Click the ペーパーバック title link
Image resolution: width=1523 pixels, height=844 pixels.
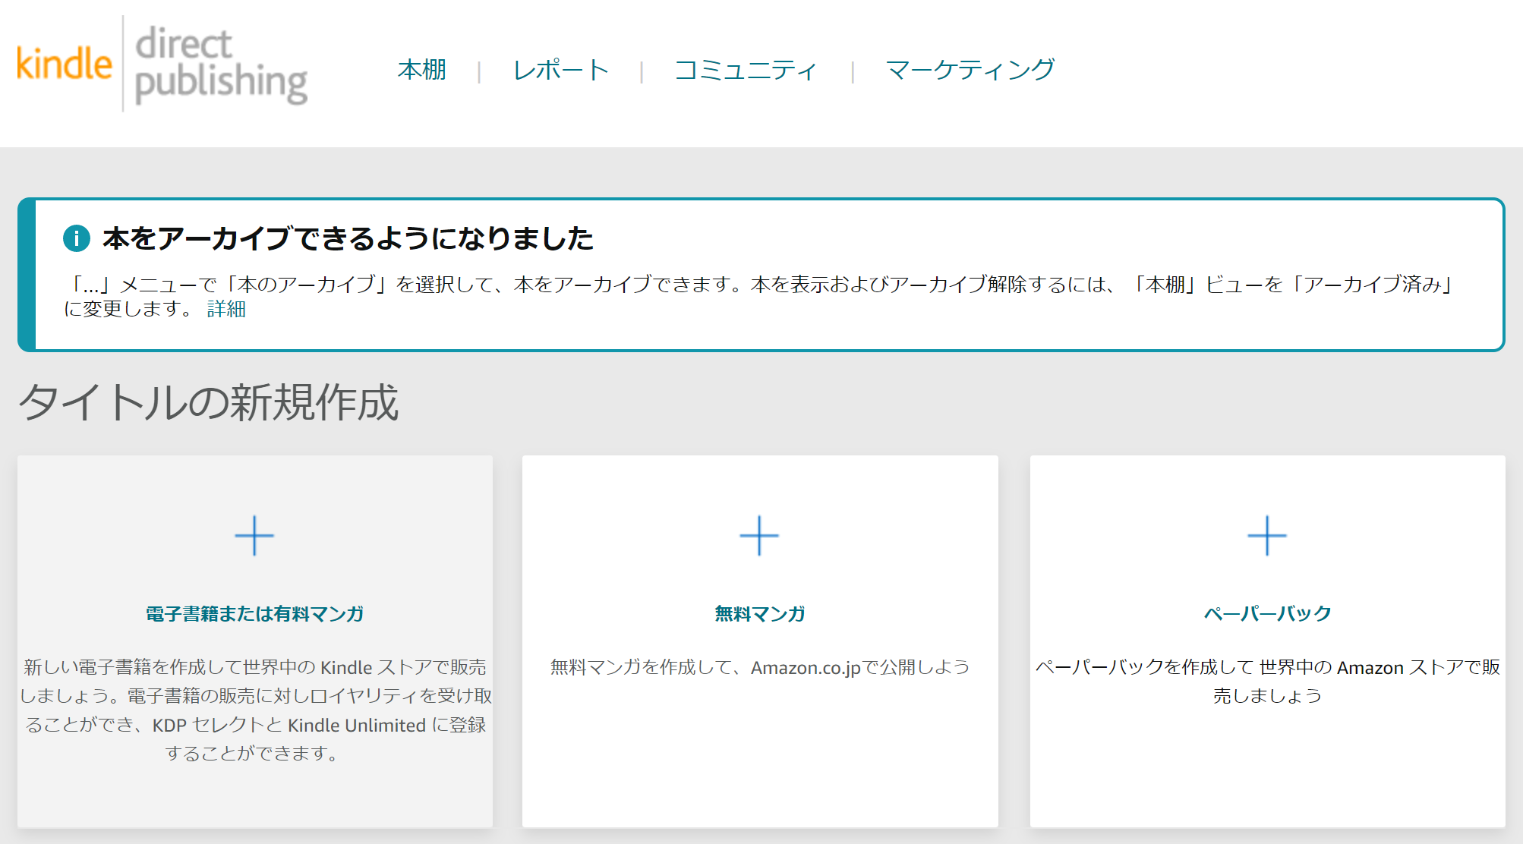(x=1267, y=613)
